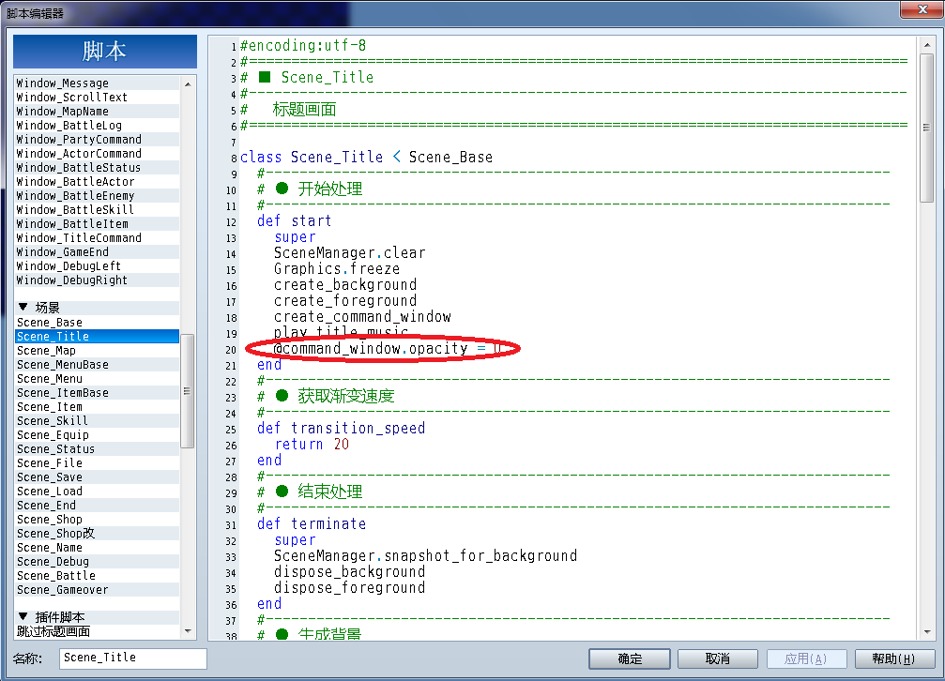Select Window_BattleStatus script
945x681 pixels.
coord(97,167)
